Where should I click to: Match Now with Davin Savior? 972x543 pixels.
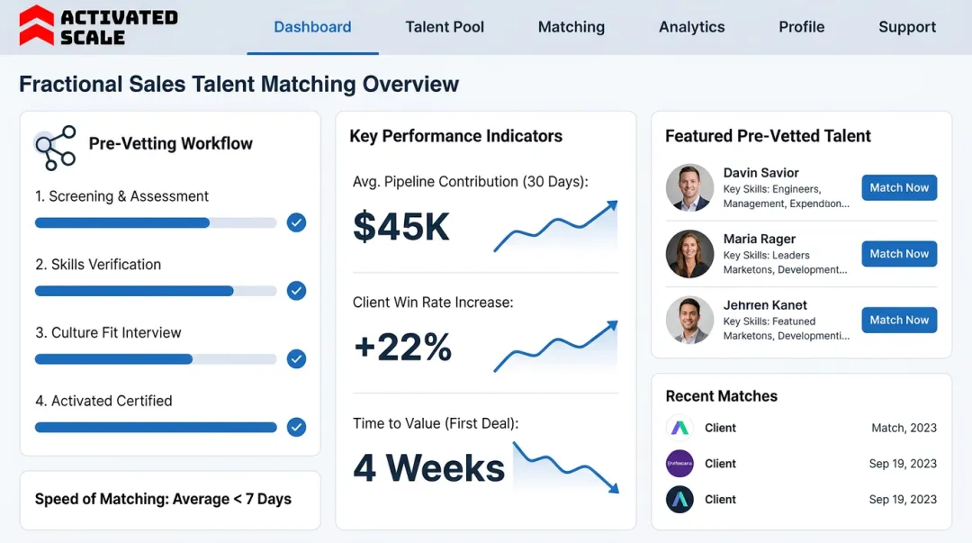pyautogui.click(x=899, y=188)
